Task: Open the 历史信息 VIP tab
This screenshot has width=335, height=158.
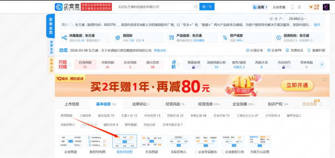Action: click(x=310, y=104)
